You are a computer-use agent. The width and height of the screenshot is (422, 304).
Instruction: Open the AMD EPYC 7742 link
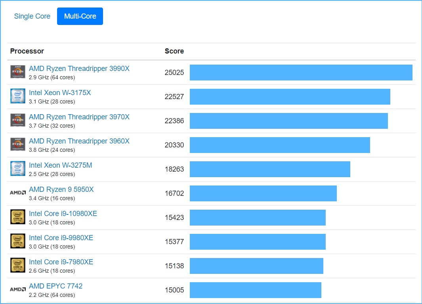point(55,286)
